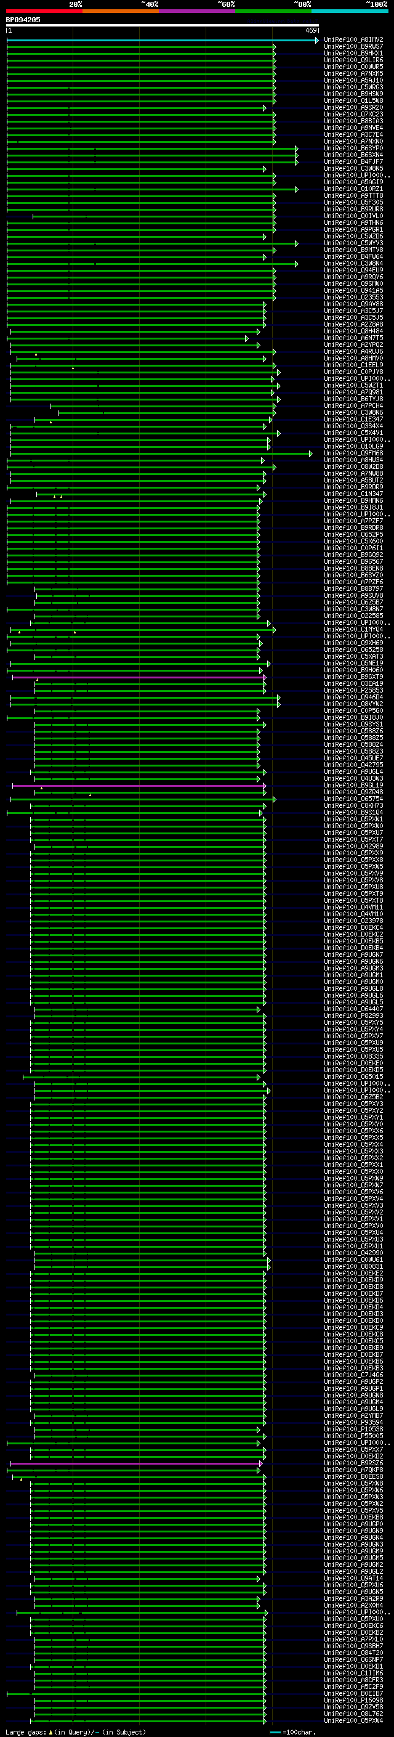Select hit UniRef100_Q45UE7

click(353, 758)
